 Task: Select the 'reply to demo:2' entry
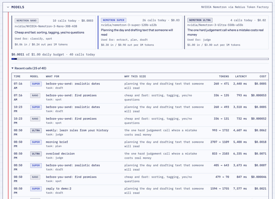click(x=58, y=189)
